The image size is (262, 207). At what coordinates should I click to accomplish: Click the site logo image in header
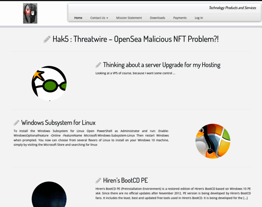[30, 13]
